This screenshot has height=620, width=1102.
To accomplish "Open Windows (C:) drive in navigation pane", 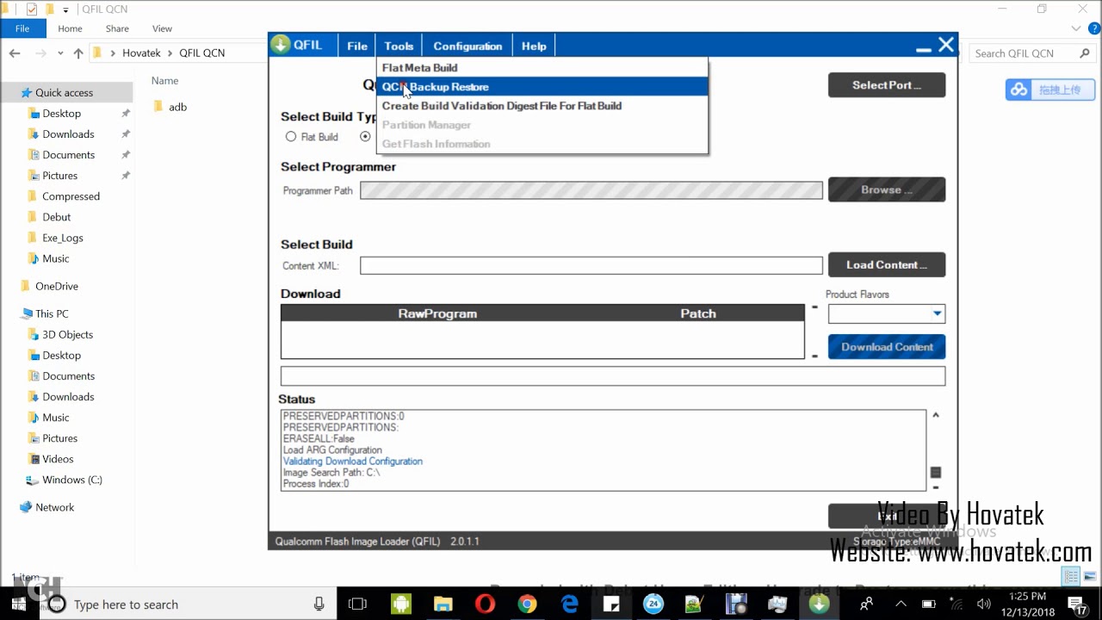I will [x=71, y=480].
